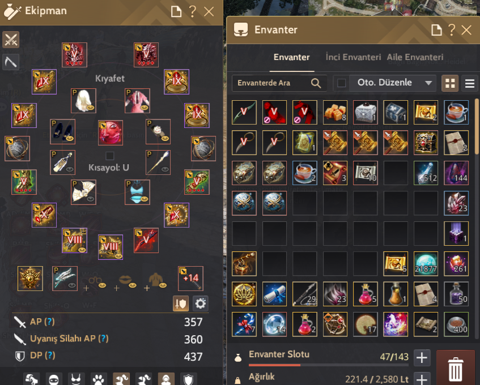Click the Envanter Slotu progress bar
Image resolution: width=480 pixels, height=385 pixels.
click(329, 365)
